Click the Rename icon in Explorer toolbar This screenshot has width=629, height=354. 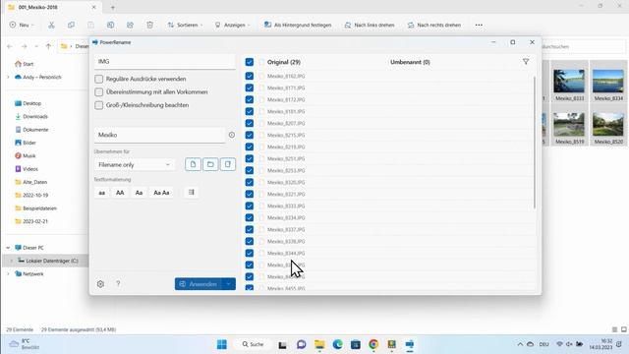click(x=110, y=25)
